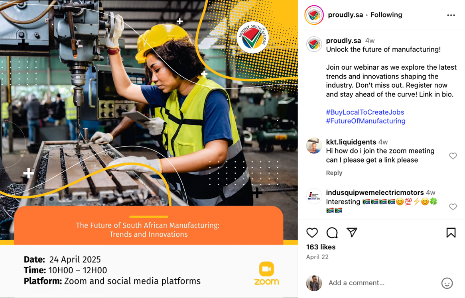Viewport: 465px width, 298px height.
Task: Open proudly.sa username in header
Action: coord(345,15)
